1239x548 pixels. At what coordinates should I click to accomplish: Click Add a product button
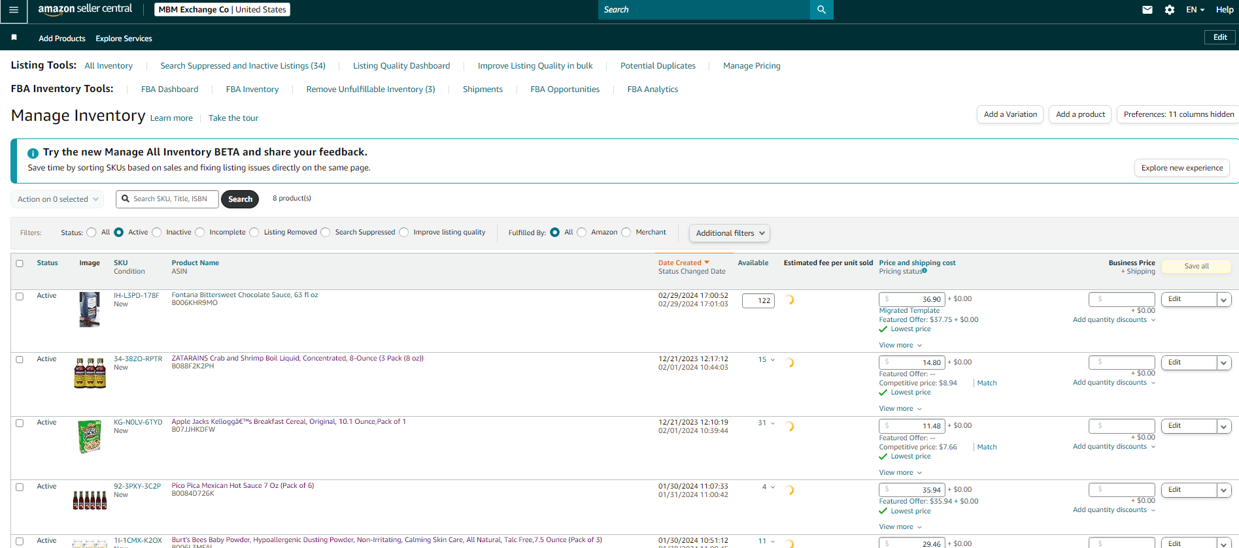[x=1080, y=114]
